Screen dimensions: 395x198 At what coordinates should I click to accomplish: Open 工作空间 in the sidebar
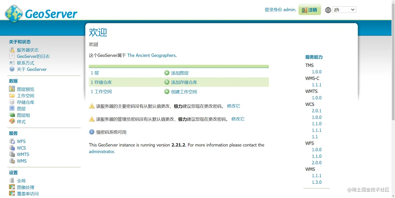(26, 96)
